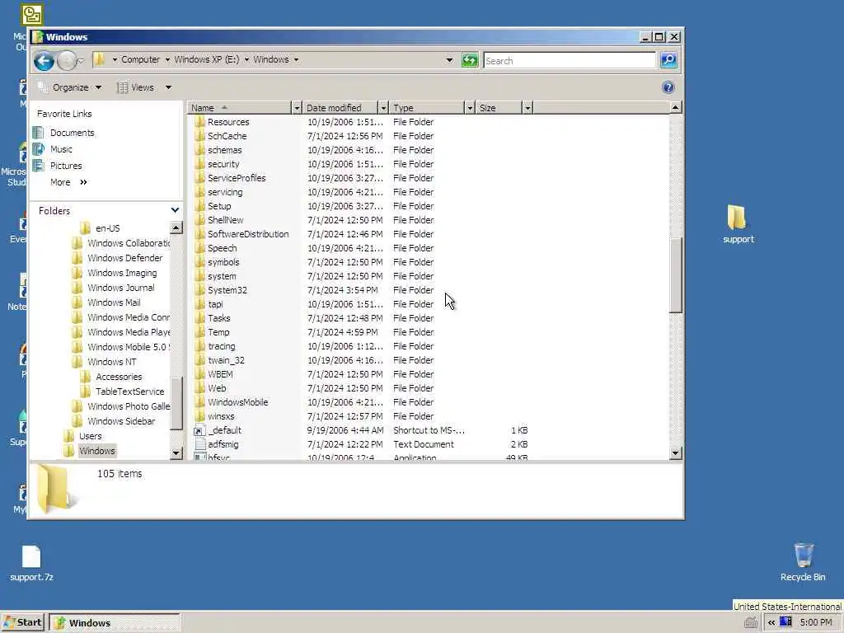The image size is (844, 633).
Task: Select the _default shortcut file icon
Action: pyautogui.click(x=199, y=430)
